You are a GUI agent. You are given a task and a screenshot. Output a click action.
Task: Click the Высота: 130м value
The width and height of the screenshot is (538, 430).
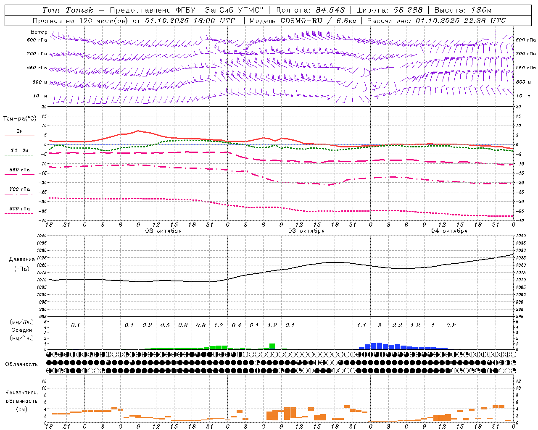[463, 10]
